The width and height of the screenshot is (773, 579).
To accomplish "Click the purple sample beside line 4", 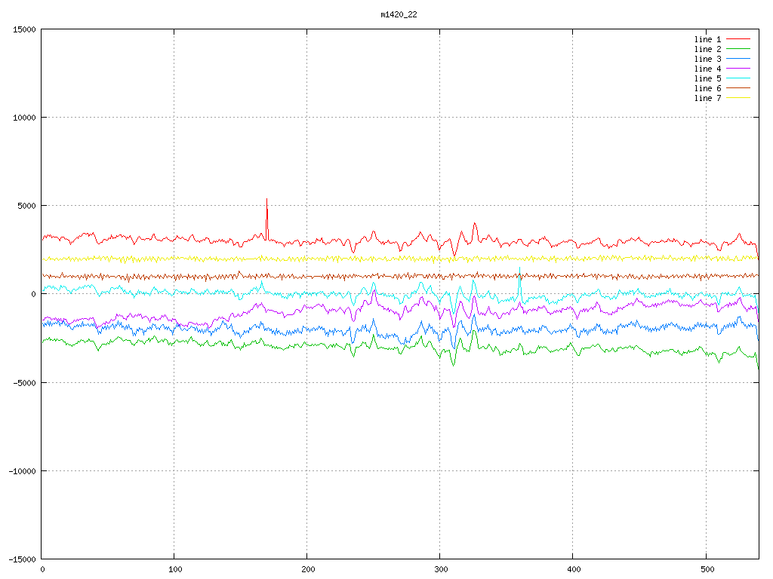I will [738, 69].
